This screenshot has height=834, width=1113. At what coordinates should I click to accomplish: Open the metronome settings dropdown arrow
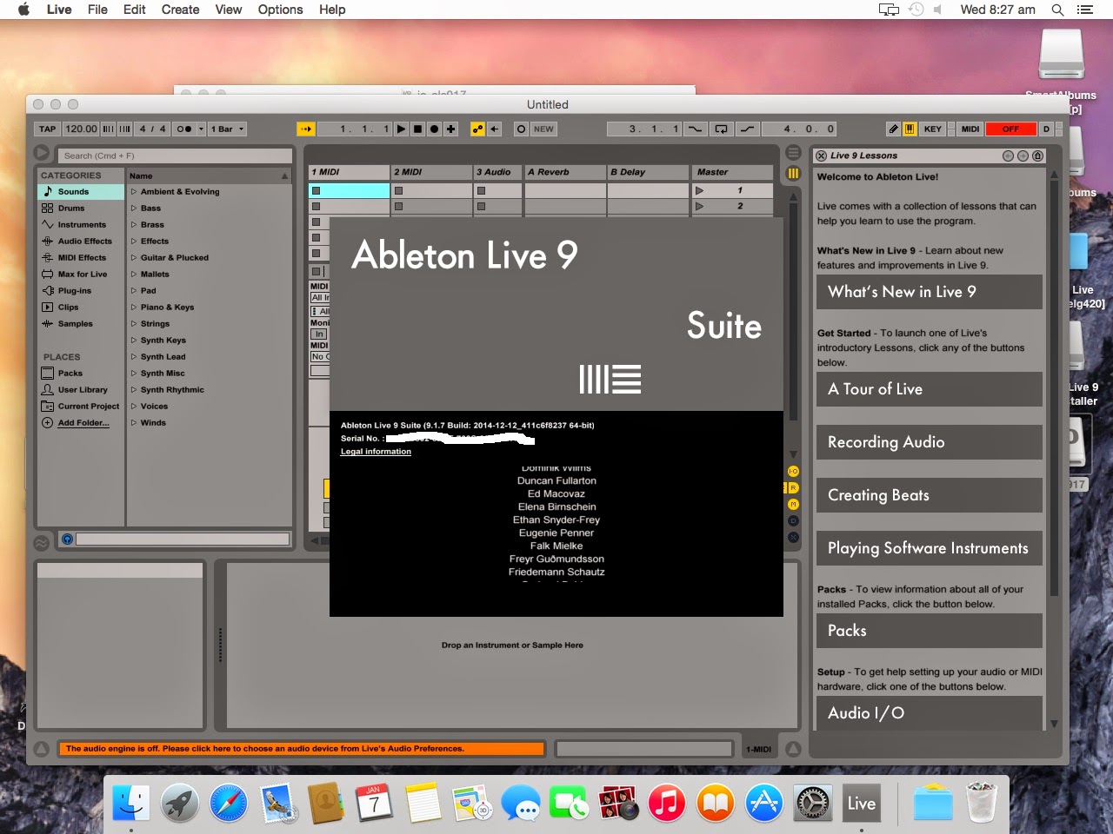click(x=201, y=129)
